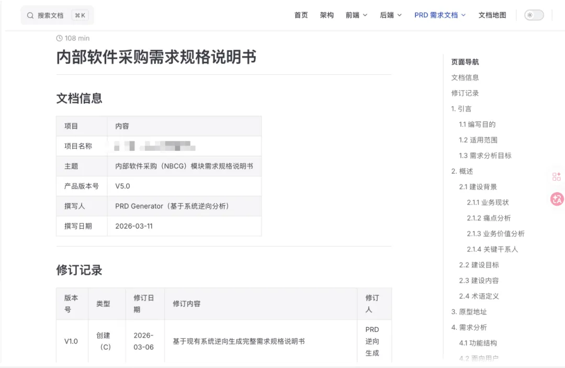This screenshot has width=565, height=368.
Task: Go to 2.4 术语定义 outline link
Action: pyautogui.click(x=479, y=296)
